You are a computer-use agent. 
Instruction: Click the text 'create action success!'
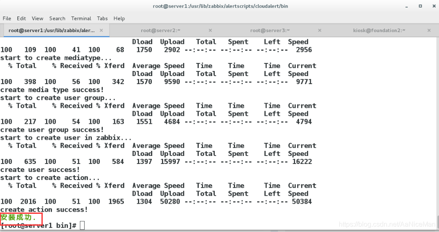pyautogui.click(x=44, y=210)
